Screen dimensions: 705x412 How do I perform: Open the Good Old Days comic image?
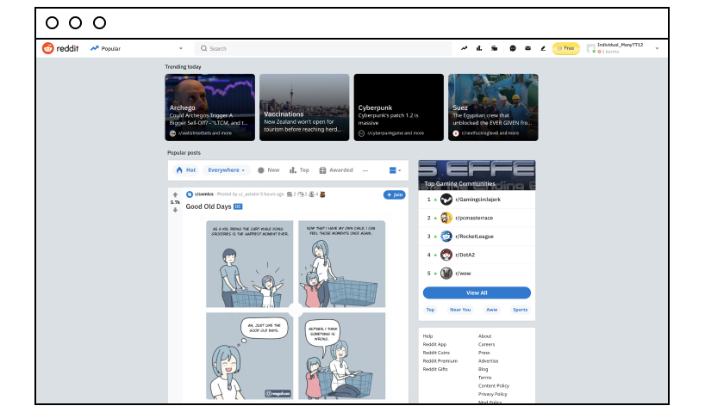pyautogui.click(x=296, y=310)
